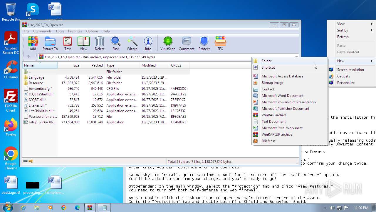Create new WinRAR ZIP archive
The width and height of the screenshot is (376, 212).
tap(289, 135)
